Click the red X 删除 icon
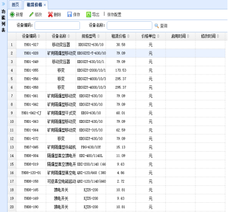This screenshot has height=212, width=228. [x=50, y=15]
